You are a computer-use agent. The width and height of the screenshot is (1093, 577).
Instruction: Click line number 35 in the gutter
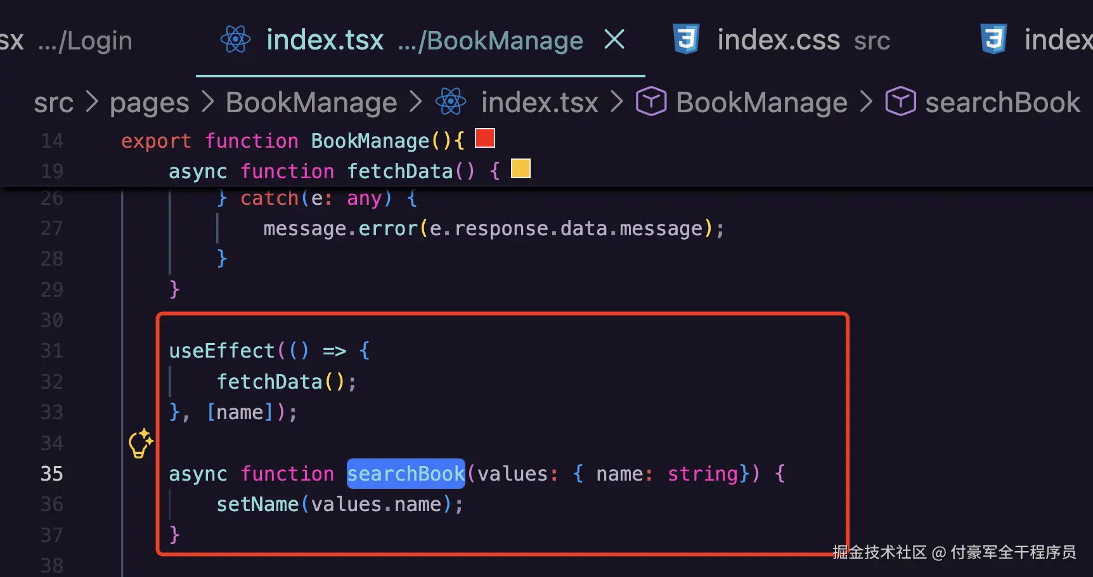pyautogui.click(x=52, y=474)
